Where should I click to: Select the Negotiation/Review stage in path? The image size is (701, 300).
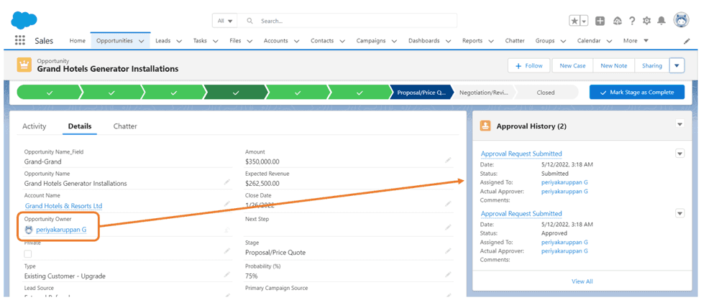point(484,93)
